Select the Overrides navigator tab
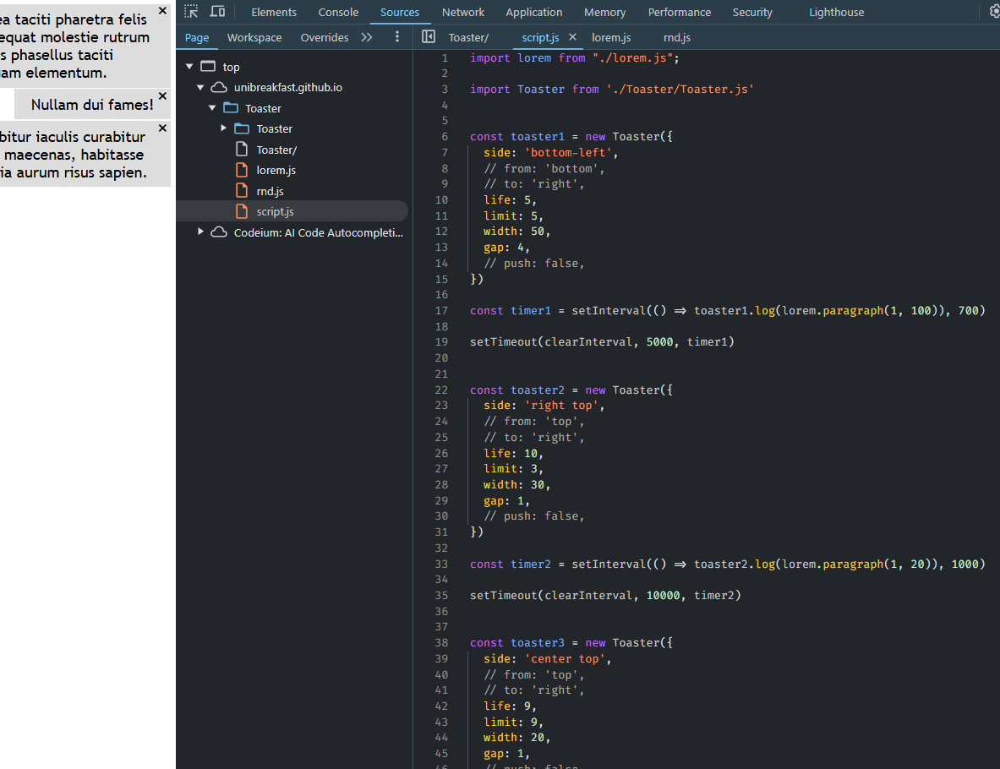The height and width of the screenshot is (769, 1000). [x=324, y=38]
